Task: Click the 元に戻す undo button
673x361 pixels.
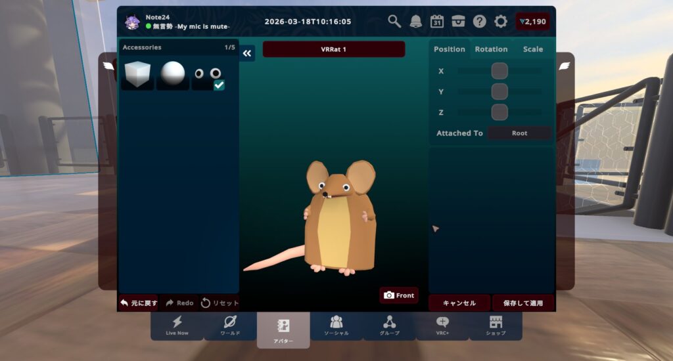Action: (x=138, y=303)
